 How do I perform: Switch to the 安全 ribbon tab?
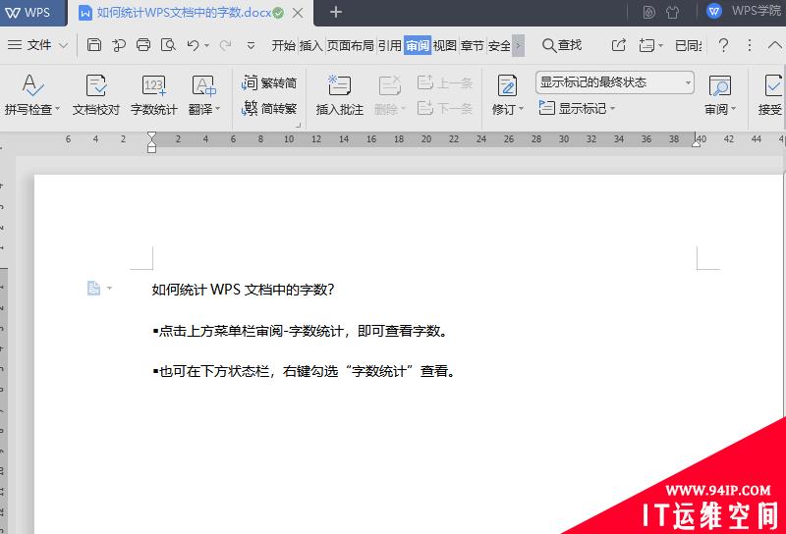point(499,45)
